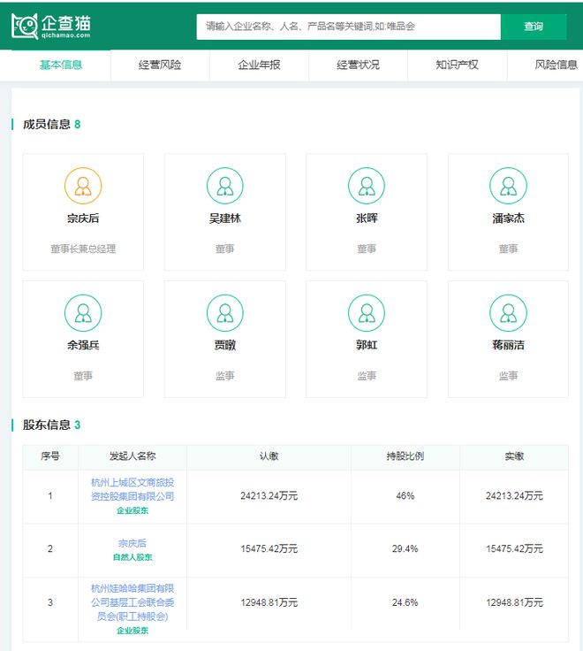583x651 pixels.
Task: Click 认缴 amount 12948.81万元
Action: click(x=269, y=602)
